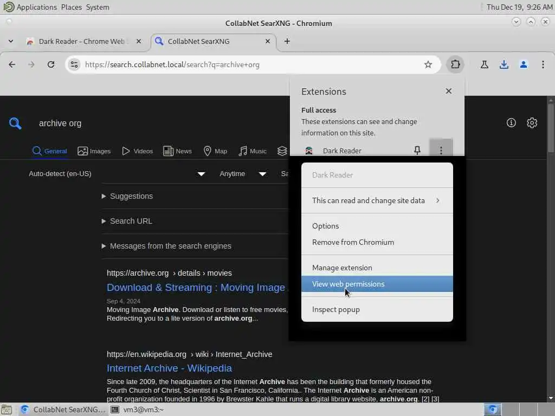This screenshot has width=555, height=416.
Task: Reload the current page
Action: [x=51, y=64]
